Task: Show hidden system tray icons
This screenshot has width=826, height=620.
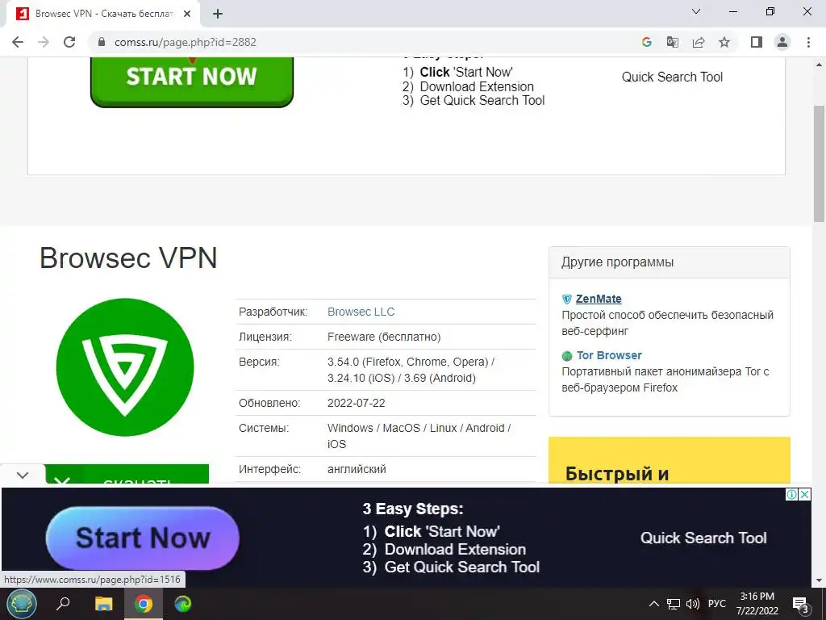Action: coord(653,604)
